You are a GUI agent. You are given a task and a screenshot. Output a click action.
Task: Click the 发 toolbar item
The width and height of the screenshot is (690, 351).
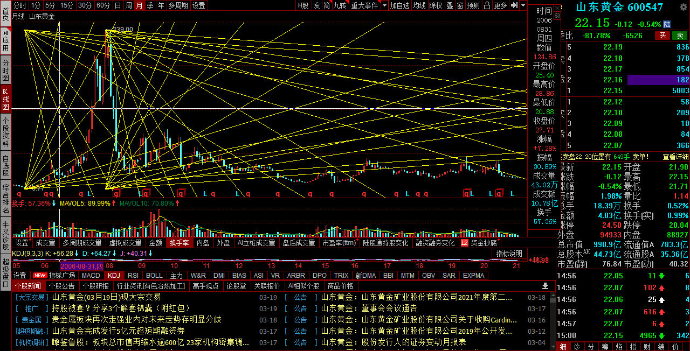pos(316,5)
